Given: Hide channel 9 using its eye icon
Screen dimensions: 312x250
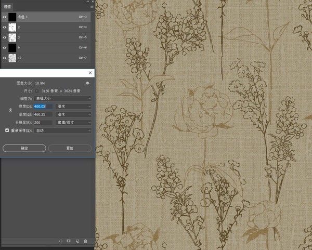Looking at the screenshot, I should (4, 48).
